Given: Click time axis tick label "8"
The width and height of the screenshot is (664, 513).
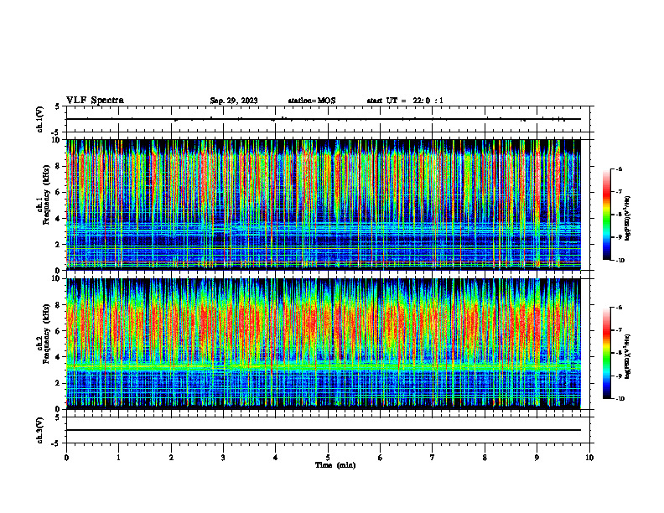Looking at the screenshot, I should [x=485, y=458].
